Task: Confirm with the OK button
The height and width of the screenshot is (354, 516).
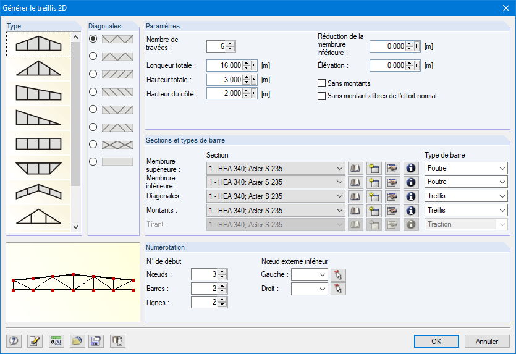Action: pyautogui.click(x=436, y=342)
